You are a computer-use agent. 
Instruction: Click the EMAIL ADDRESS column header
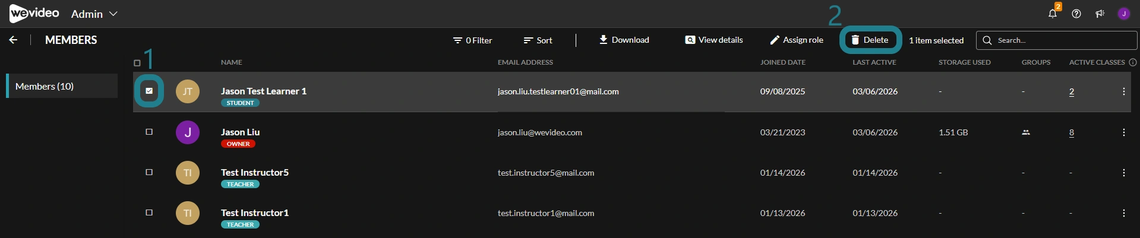pos(525,62)
